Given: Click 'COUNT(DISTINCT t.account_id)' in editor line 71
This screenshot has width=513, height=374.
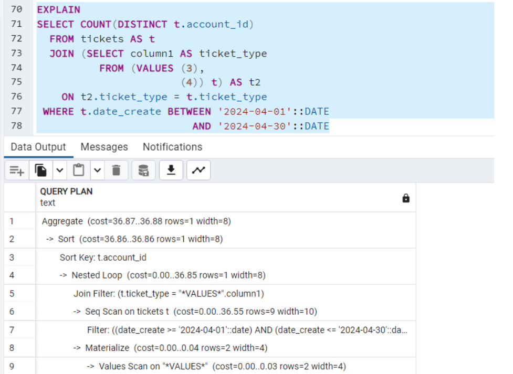Looking at the screenshot, I should pyautogui.click(x=167, y=25).
